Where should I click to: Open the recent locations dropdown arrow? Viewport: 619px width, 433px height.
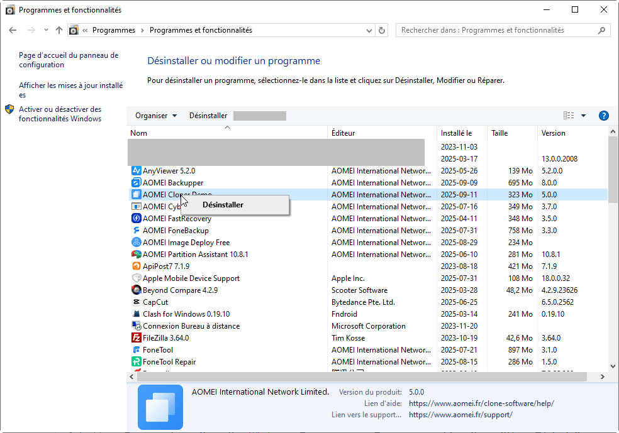(x=46, y=30)
